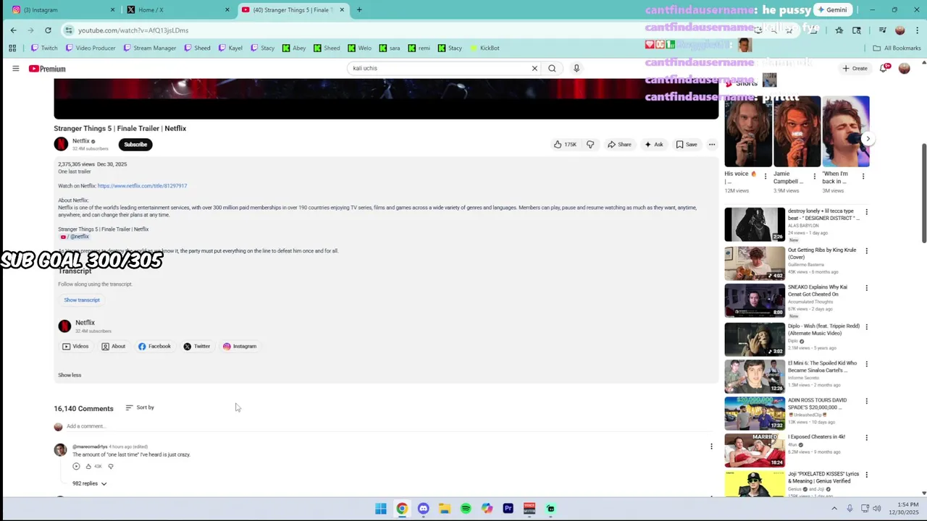
Task: Like the 'one last time' comment
Action: click(88, 466)
